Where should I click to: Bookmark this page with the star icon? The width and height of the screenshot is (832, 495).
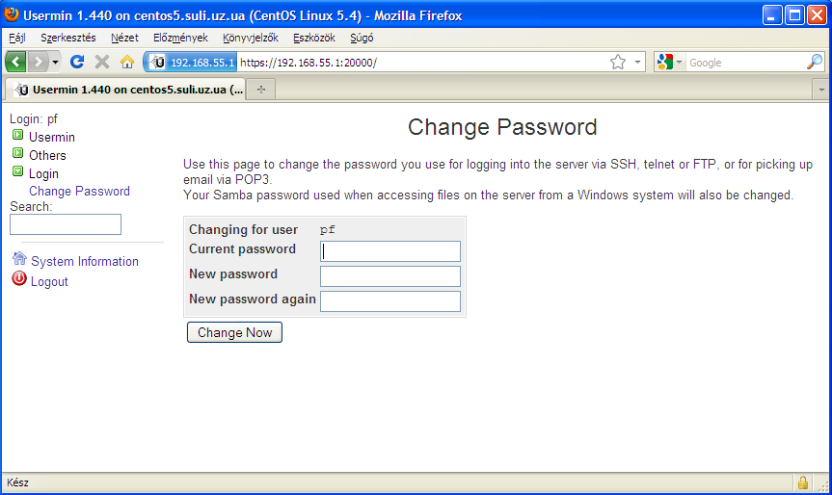click(x=618, y=62)
